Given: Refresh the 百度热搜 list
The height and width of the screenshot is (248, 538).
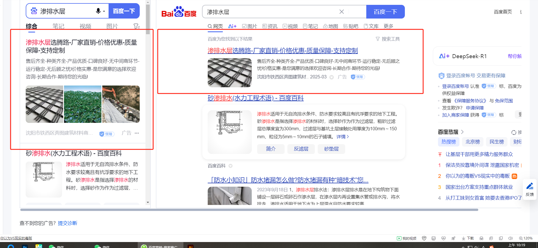Looking at the screenshot, I should [514, 132].
